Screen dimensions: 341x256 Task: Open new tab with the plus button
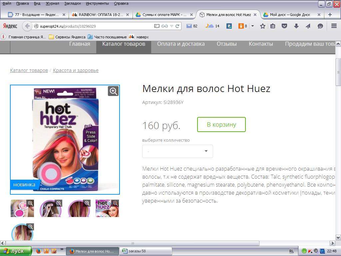330,15
